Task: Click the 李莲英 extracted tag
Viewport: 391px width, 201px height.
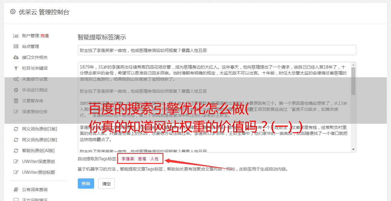Action: (128, 159)
